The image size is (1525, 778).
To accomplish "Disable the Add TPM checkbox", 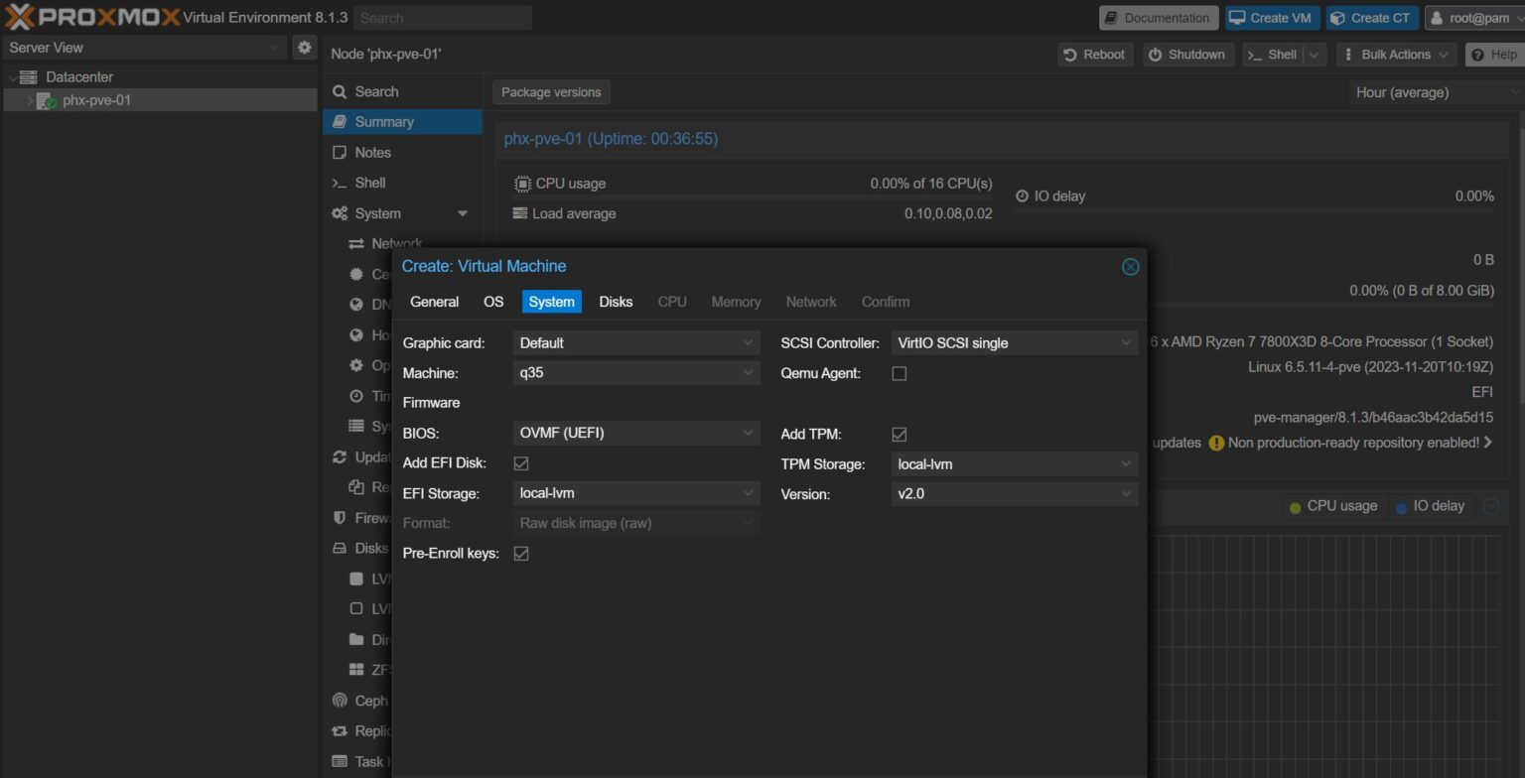I will [899, 434].
